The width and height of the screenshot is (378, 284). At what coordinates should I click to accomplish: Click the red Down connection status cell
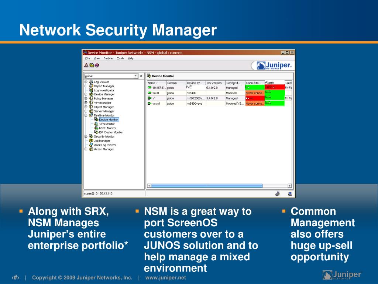255,98
